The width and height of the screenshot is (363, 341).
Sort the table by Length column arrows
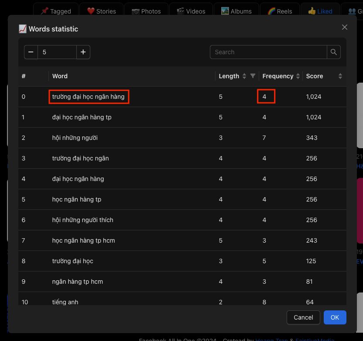[244, 76]
